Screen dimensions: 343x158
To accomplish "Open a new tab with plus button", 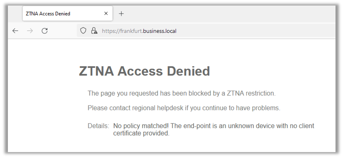I will point(121,13).
